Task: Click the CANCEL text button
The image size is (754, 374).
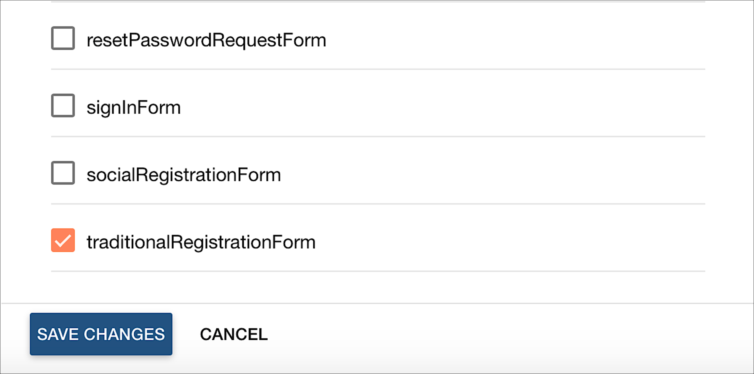Action: (234, 334)
